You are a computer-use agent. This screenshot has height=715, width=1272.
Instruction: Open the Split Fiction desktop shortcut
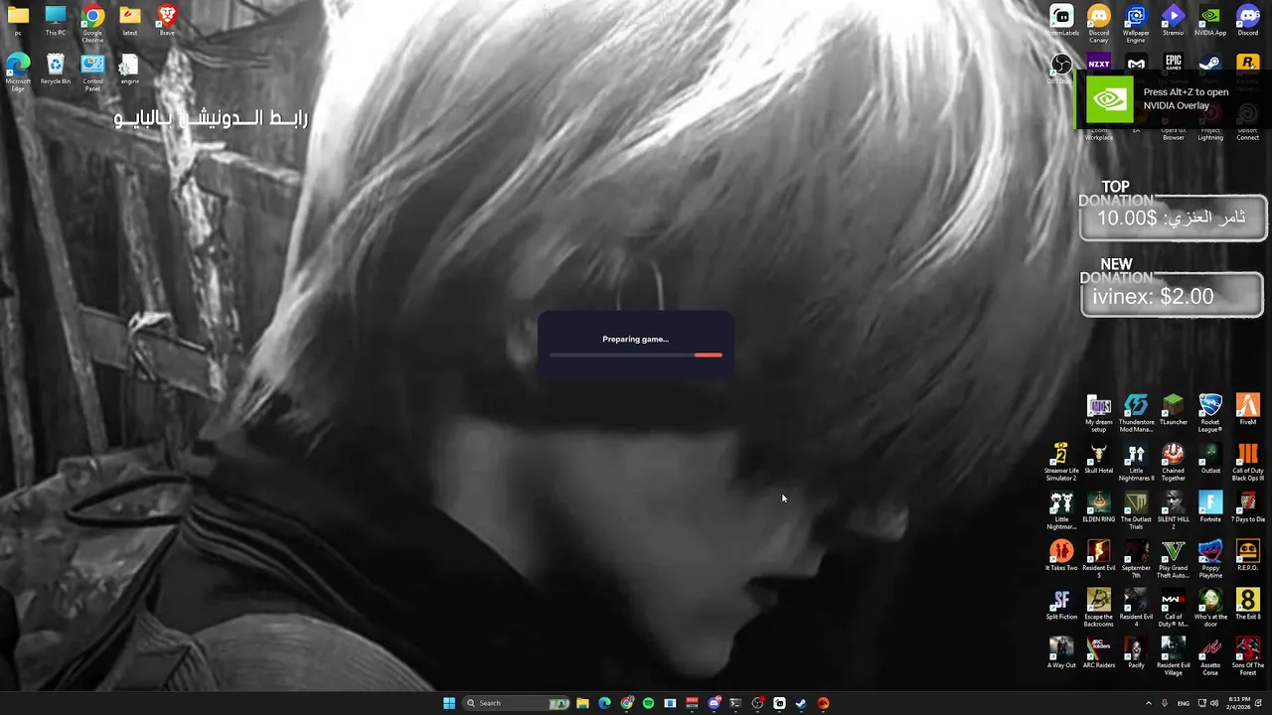(1061, 605)
